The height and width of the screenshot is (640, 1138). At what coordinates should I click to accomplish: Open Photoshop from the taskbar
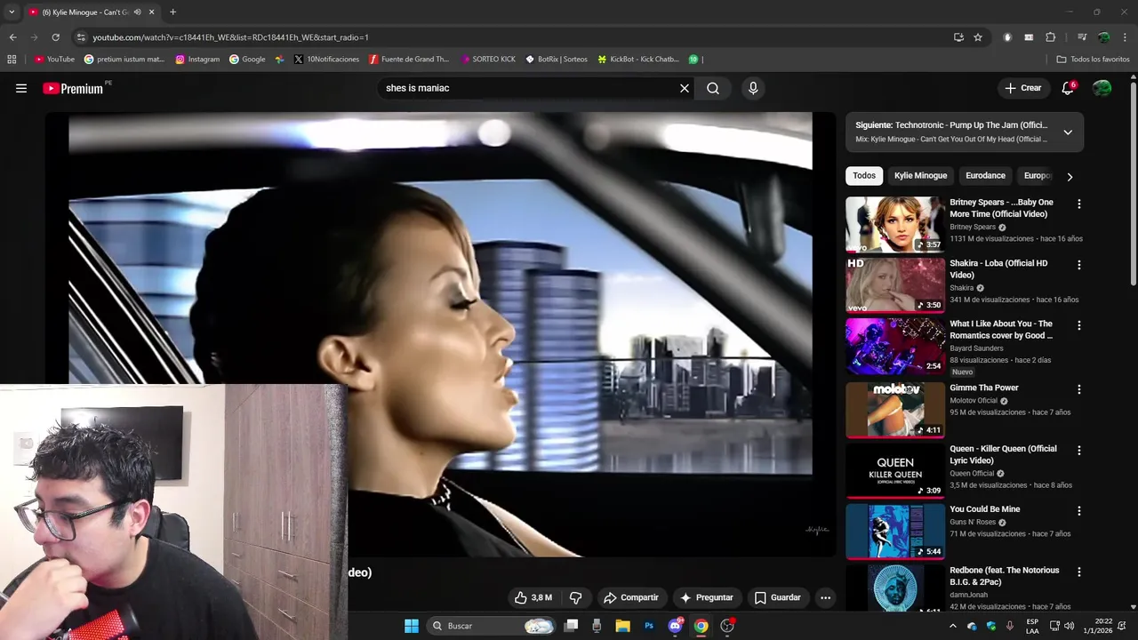coord(649,626)
